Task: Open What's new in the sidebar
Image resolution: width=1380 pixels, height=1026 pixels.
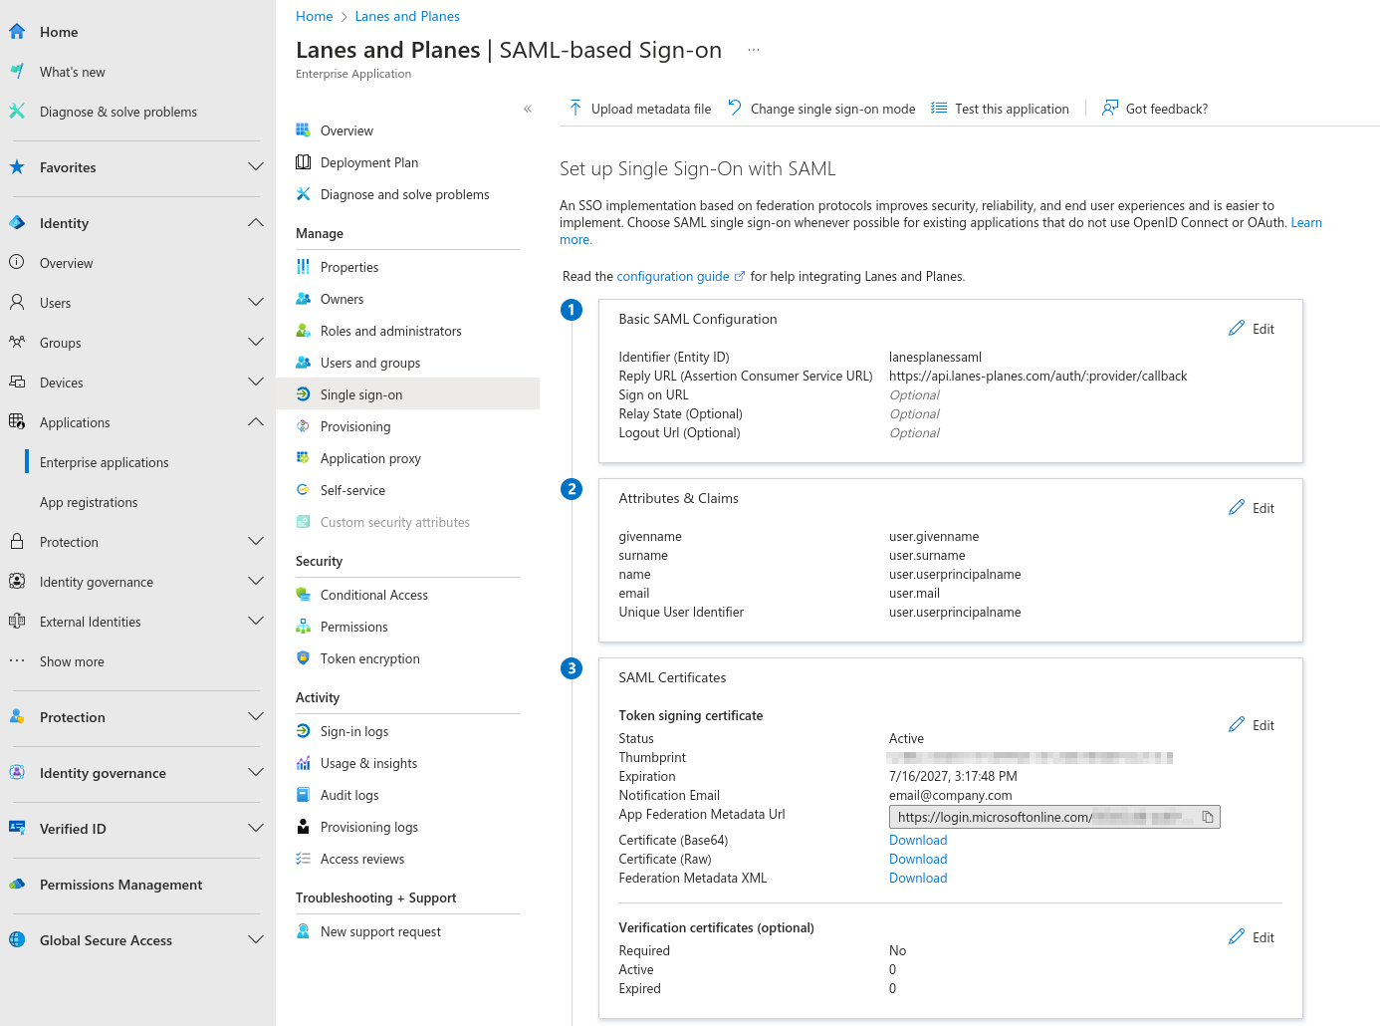Action: pyautogui.click(x=72, y=72)
